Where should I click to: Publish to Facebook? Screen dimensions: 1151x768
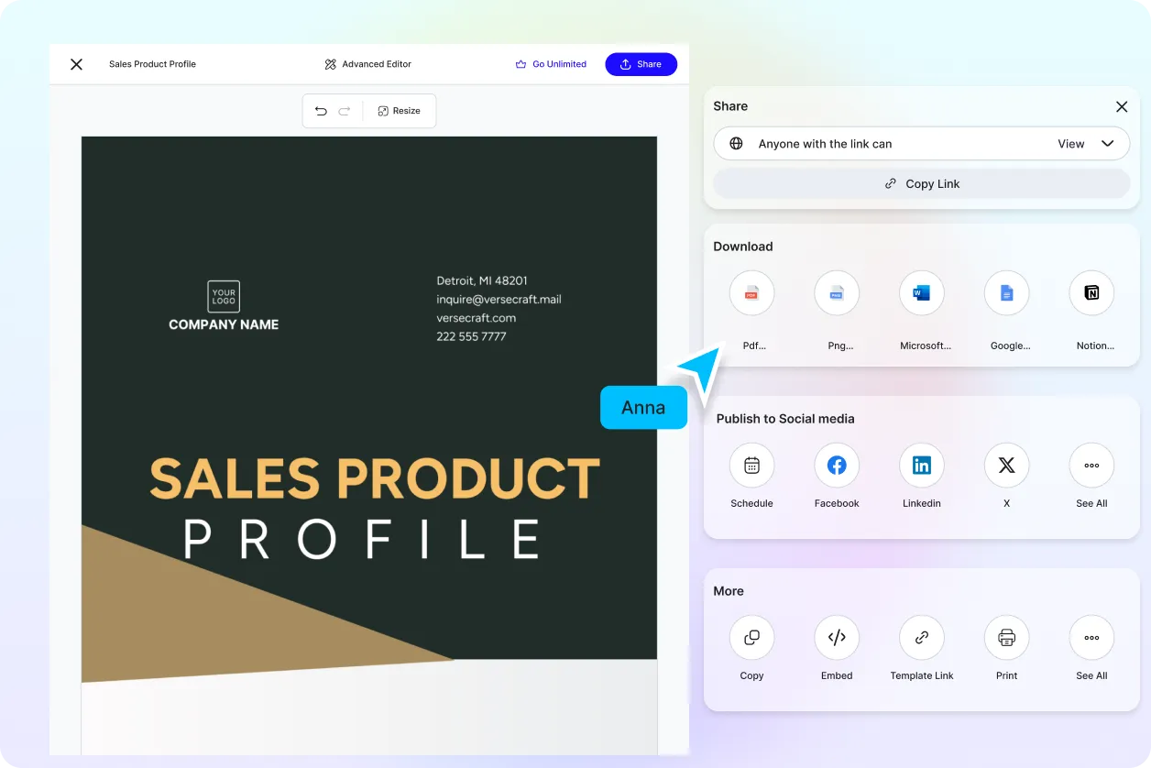[837, 466]
